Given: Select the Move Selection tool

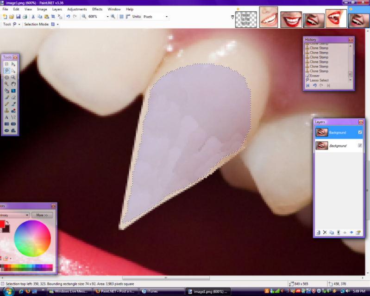Looking at the screenshot, I should tap(13, 71).
